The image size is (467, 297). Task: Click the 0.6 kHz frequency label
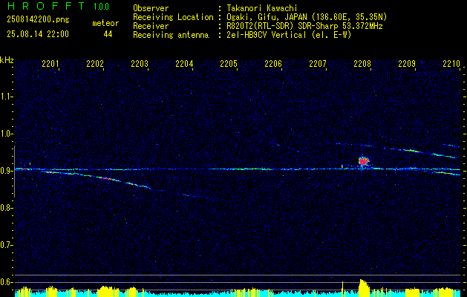pyautogui.click(x=6, y=282)
